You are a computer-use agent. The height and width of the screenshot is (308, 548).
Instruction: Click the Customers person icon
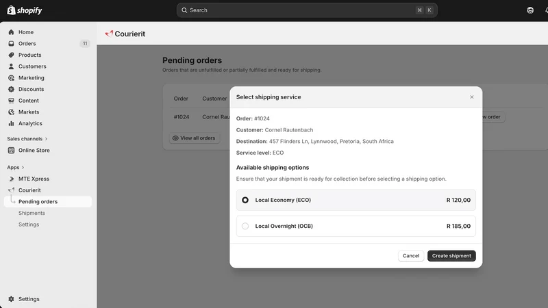11,66
